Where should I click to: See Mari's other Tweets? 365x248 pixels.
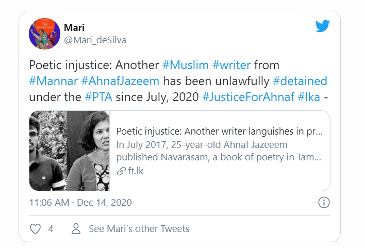click(139, 228)
